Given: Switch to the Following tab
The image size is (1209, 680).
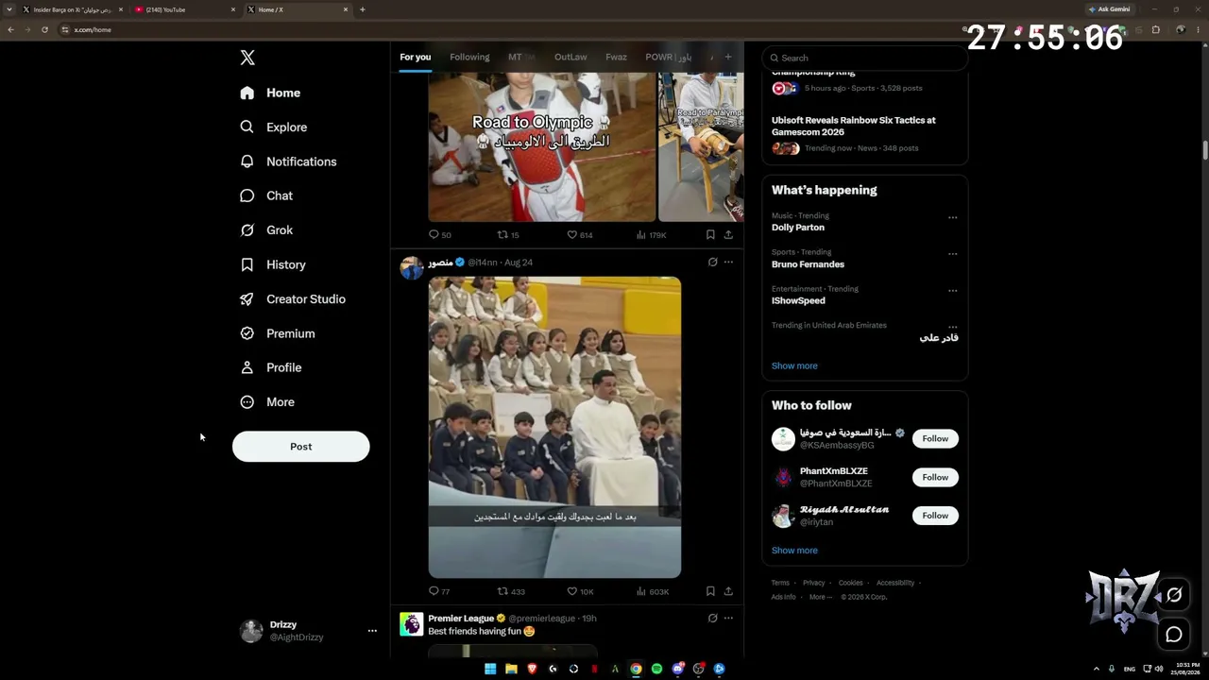Looking at the screenshot, I should (469, 57).
